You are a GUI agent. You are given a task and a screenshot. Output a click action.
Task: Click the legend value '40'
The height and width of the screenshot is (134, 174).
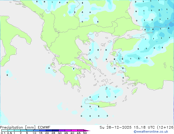[x=72, y=133]
